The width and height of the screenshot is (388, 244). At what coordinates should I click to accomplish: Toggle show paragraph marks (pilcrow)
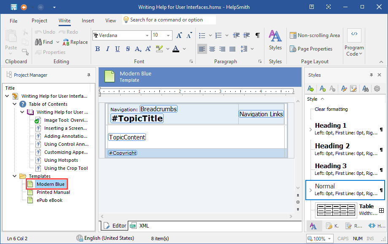pyautogui.click(x=257, y=35)
